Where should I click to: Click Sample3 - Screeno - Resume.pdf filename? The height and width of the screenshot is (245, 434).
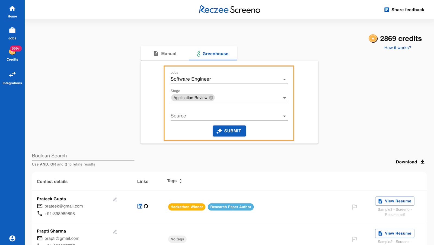tap(395, 212)
